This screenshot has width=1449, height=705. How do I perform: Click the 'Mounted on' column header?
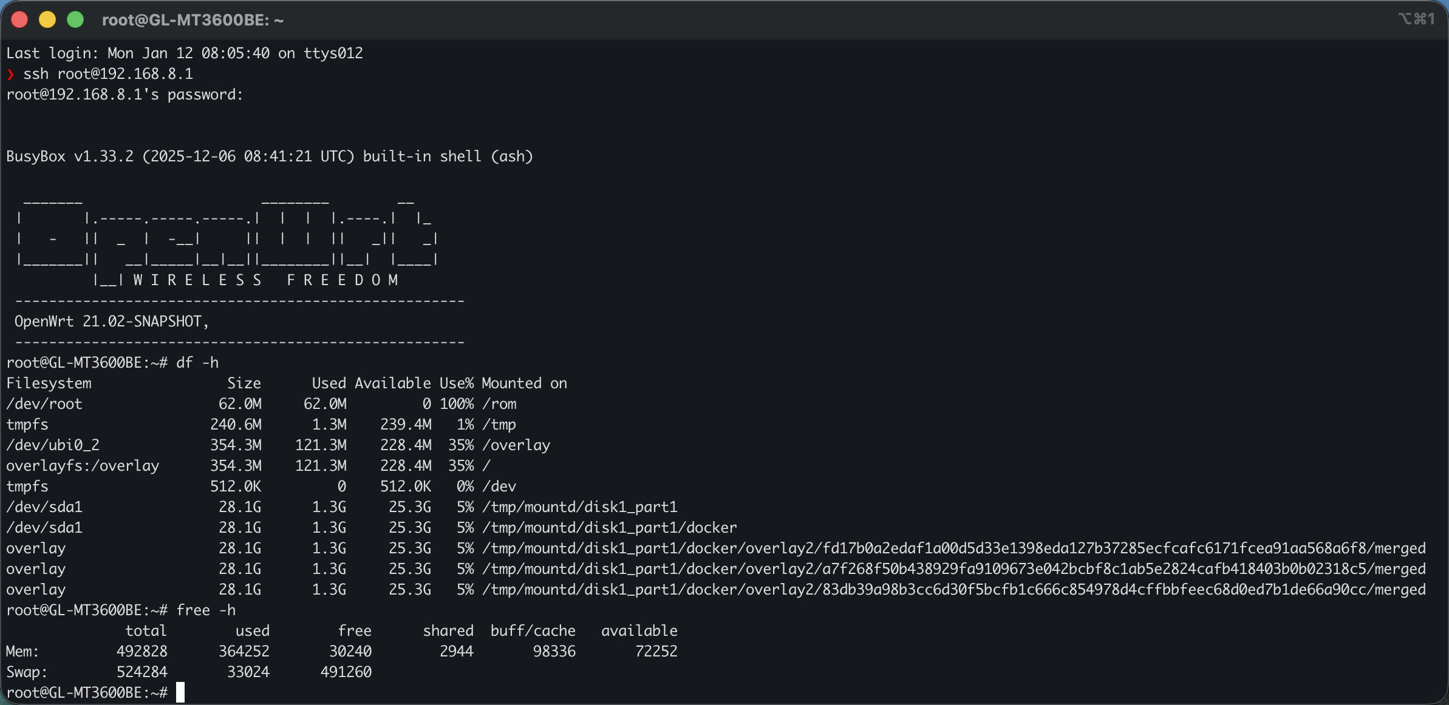coord(524,383)
